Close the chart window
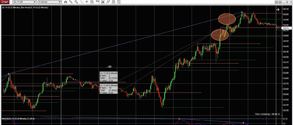293x125 pixels. tap(291, 2)
